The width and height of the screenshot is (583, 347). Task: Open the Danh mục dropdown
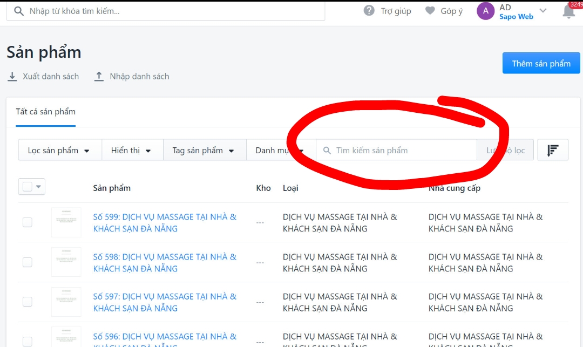coord(281,150)
